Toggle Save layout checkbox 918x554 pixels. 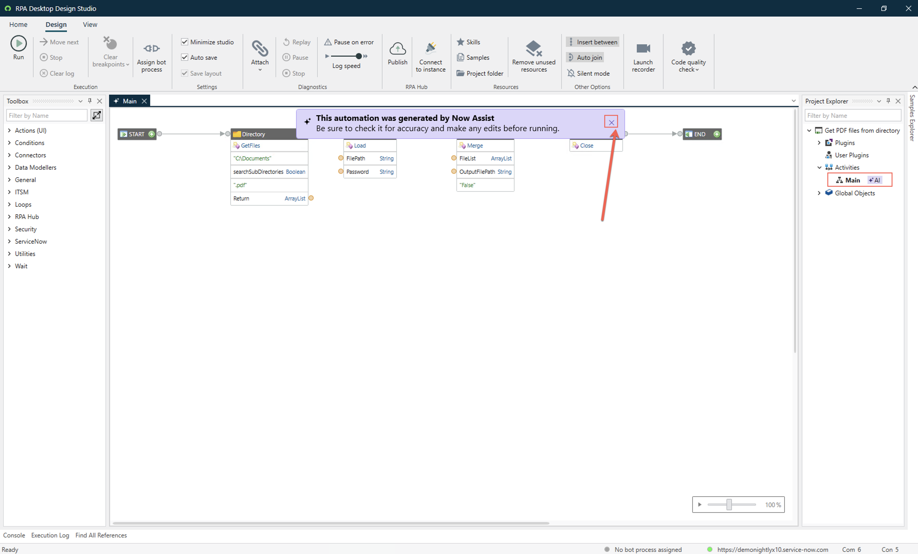click(185, 73)
